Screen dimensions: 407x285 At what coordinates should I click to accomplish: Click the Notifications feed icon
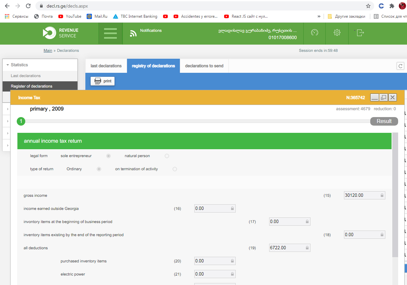click(133, 33)
